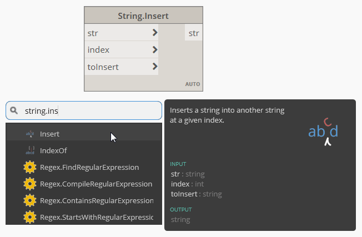Screen dimensions: 362x237
Task: Select IndexOf from the search results
Action: (53, 150)
